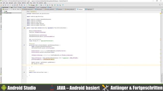Switch to the Menue.java tab
Screen dimensions: 163x91
pyautogui.click(x=39, y=9)
